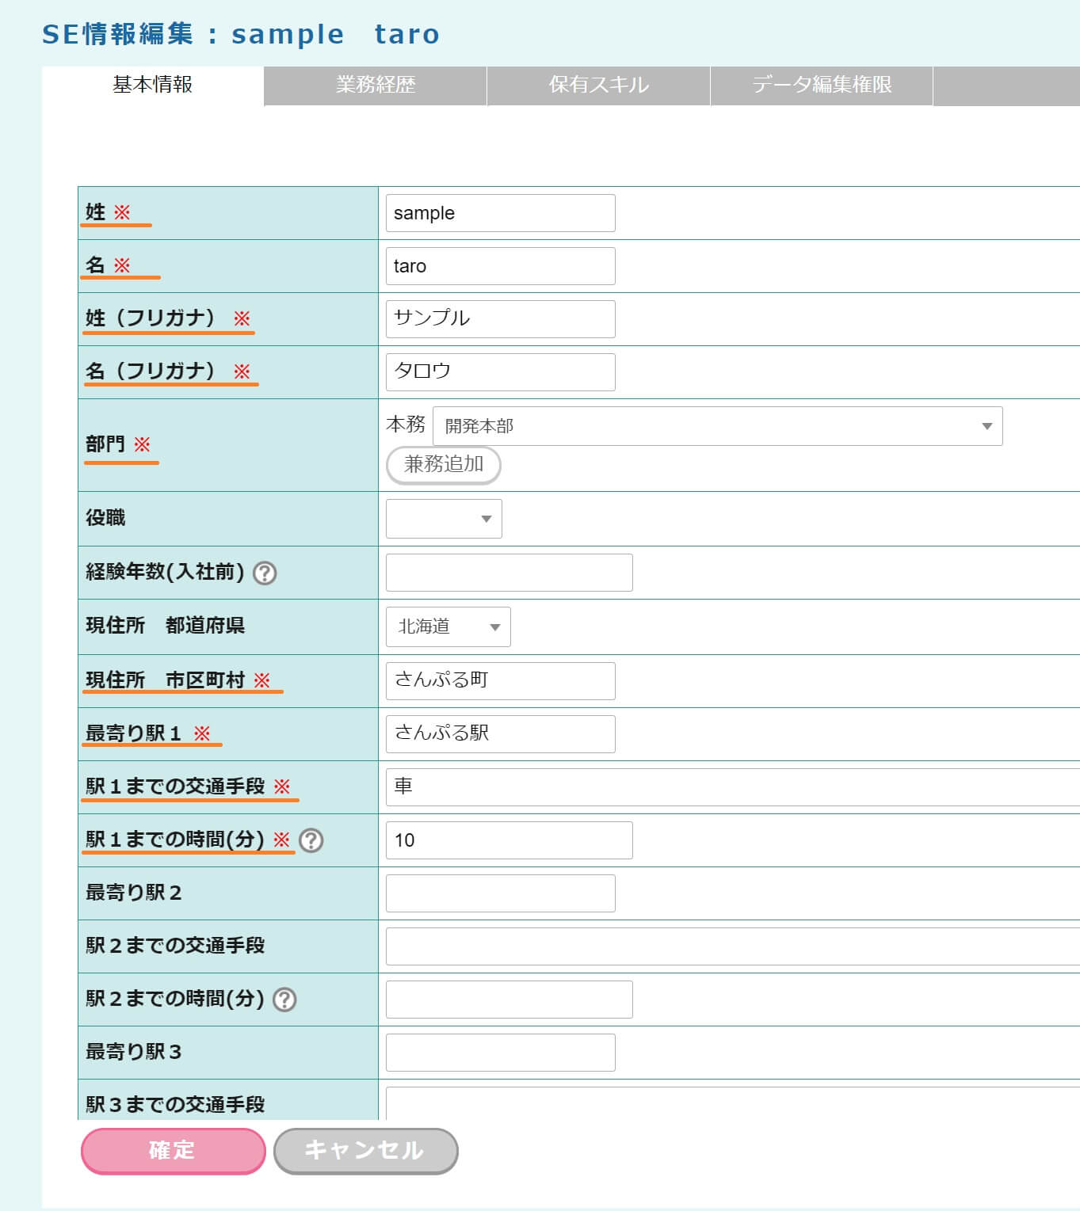Viewport: 1080px width, 1211px height.
Task: Click help icon beside 駅1までの時間(分)
Action: click(x=311, y=840)
